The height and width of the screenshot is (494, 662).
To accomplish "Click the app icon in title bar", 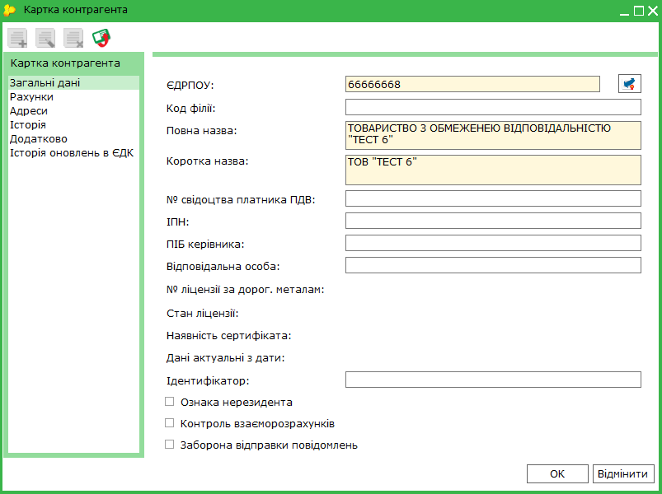I will click(9, 10).
